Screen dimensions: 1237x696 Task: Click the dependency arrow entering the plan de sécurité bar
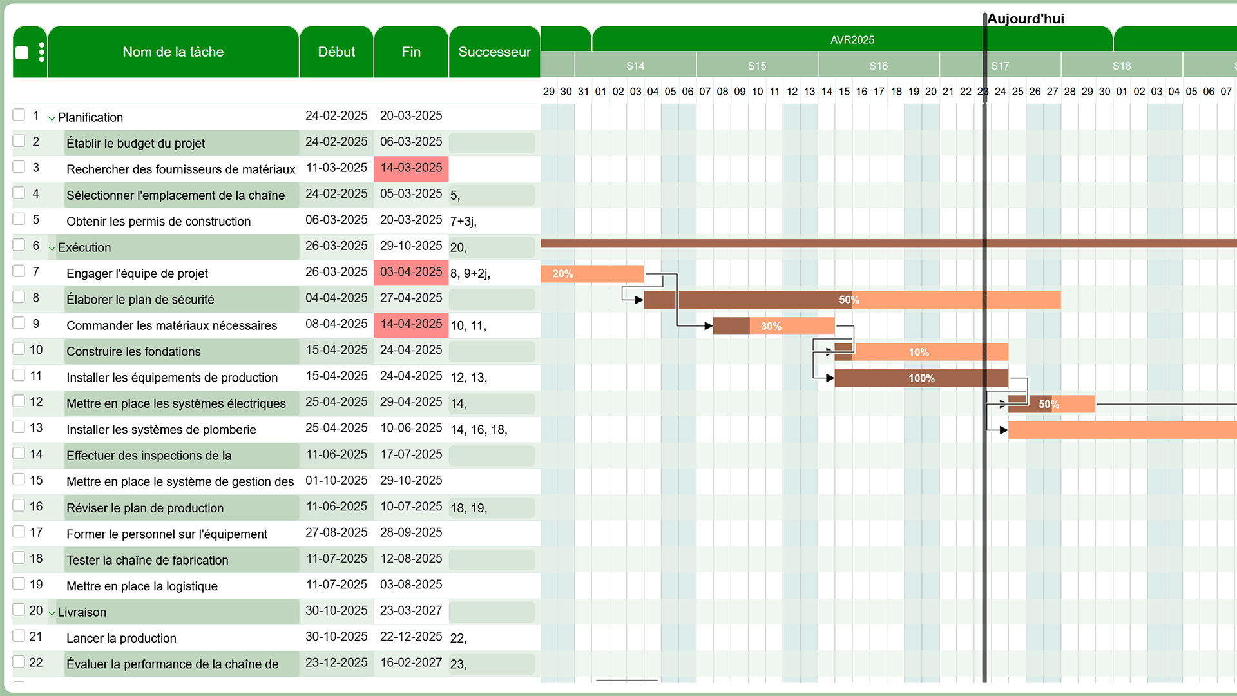point(638,300)
